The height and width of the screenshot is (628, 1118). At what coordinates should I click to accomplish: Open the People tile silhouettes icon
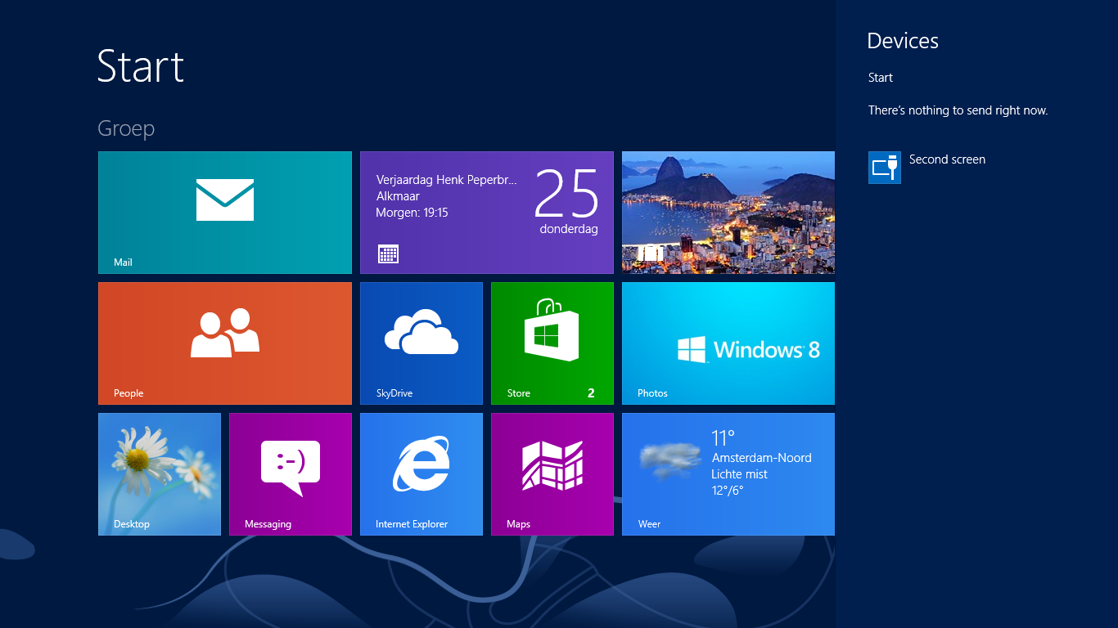coord(225,333)
